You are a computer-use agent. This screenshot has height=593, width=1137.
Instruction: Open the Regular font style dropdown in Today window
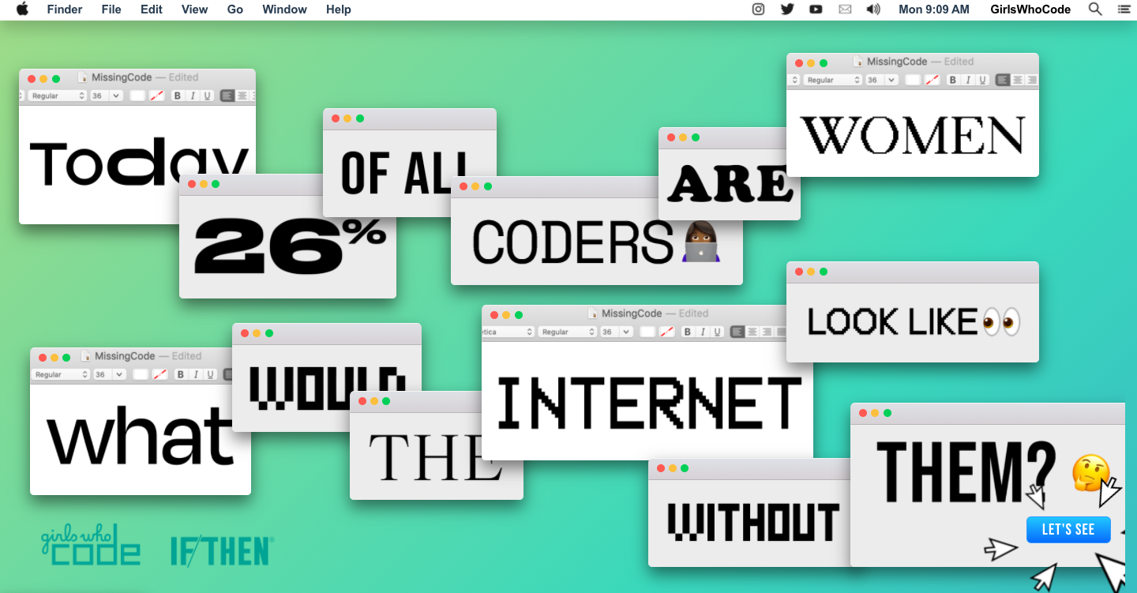point(57,96)
